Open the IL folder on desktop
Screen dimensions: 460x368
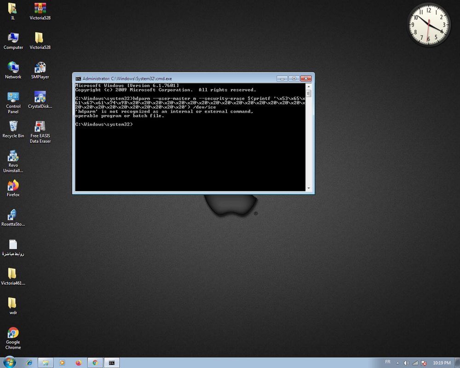coord(12,11)
